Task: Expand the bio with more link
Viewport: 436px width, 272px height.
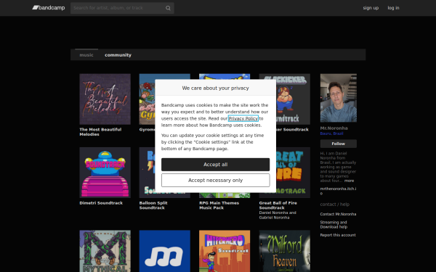Action: point(349,181)
